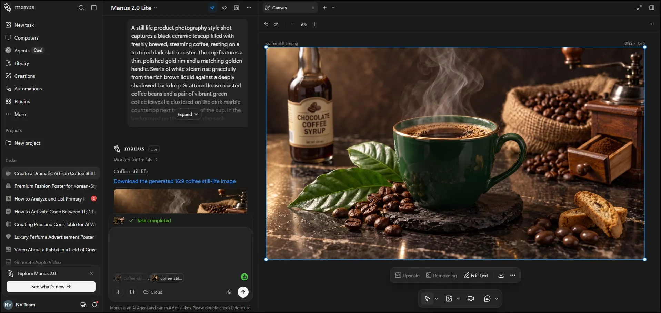Image resolution: width=661 pixels, height=313 pixels.
Task: Open the download generated coffee image link
Action: click(174, 181)
